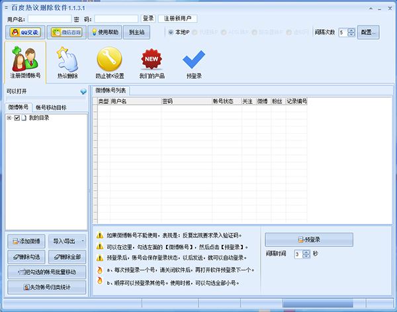Image resolution: width=397 pixels, height=312 pixels.
Task: Click the 使用帮助 lightbulb button
Action: pyautogui.click(x=107, y=32)
